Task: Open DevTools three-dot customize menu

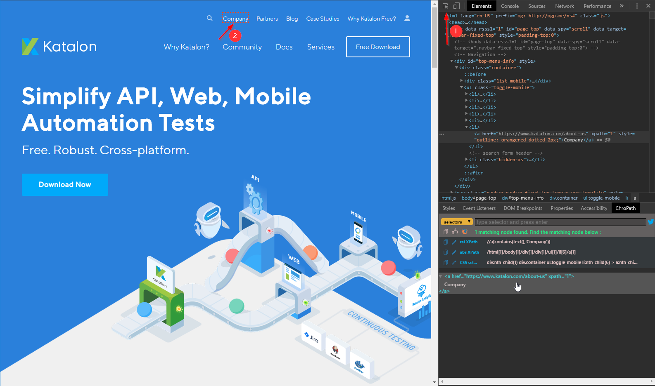Action: click(637, 6)
